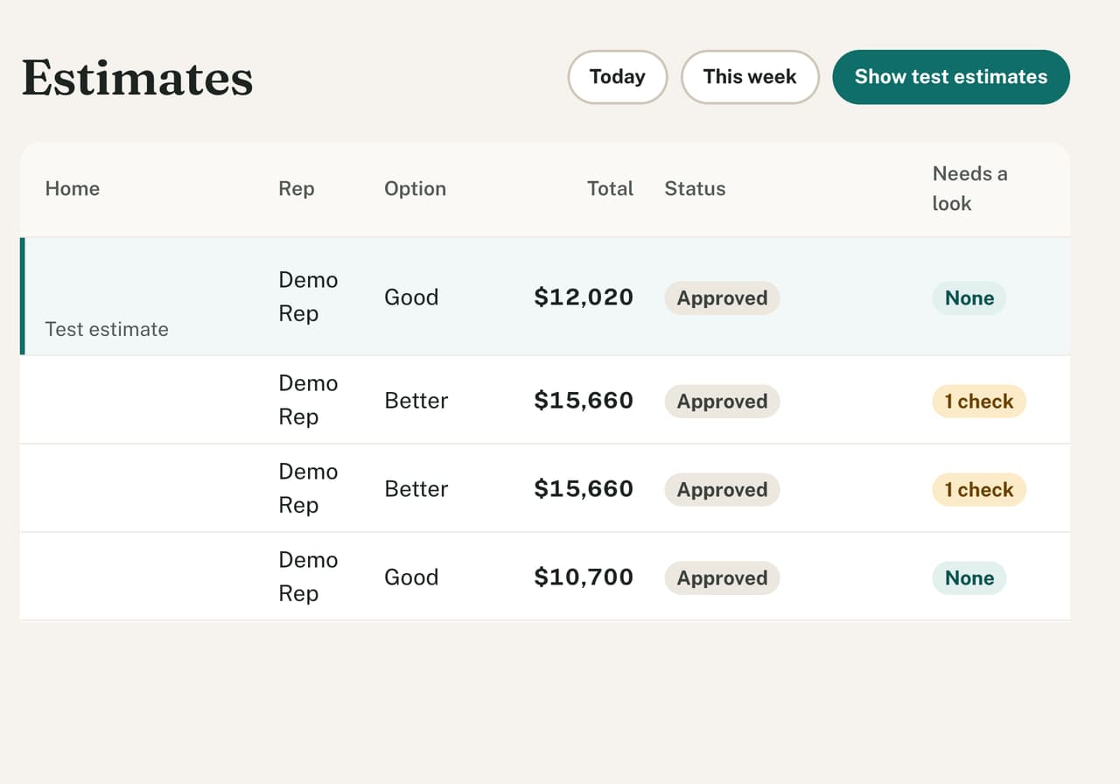Image resolution: width=1120 pixels, height=784 pixels.
Task: Click the Home column header
Action: click(x=73, y=189)
